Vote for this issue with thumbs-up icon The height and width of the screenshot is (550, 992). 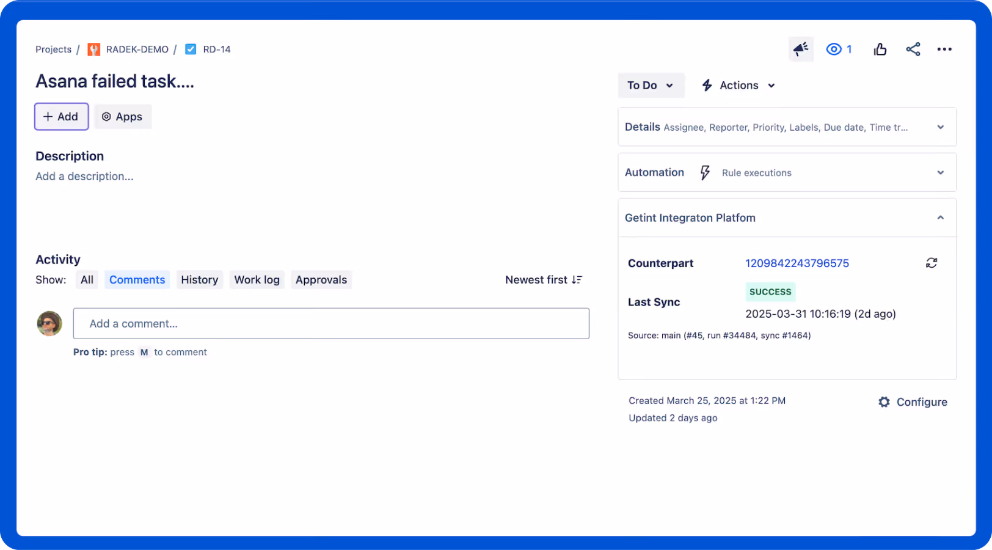pyautogui.click(x=880, y=50)
